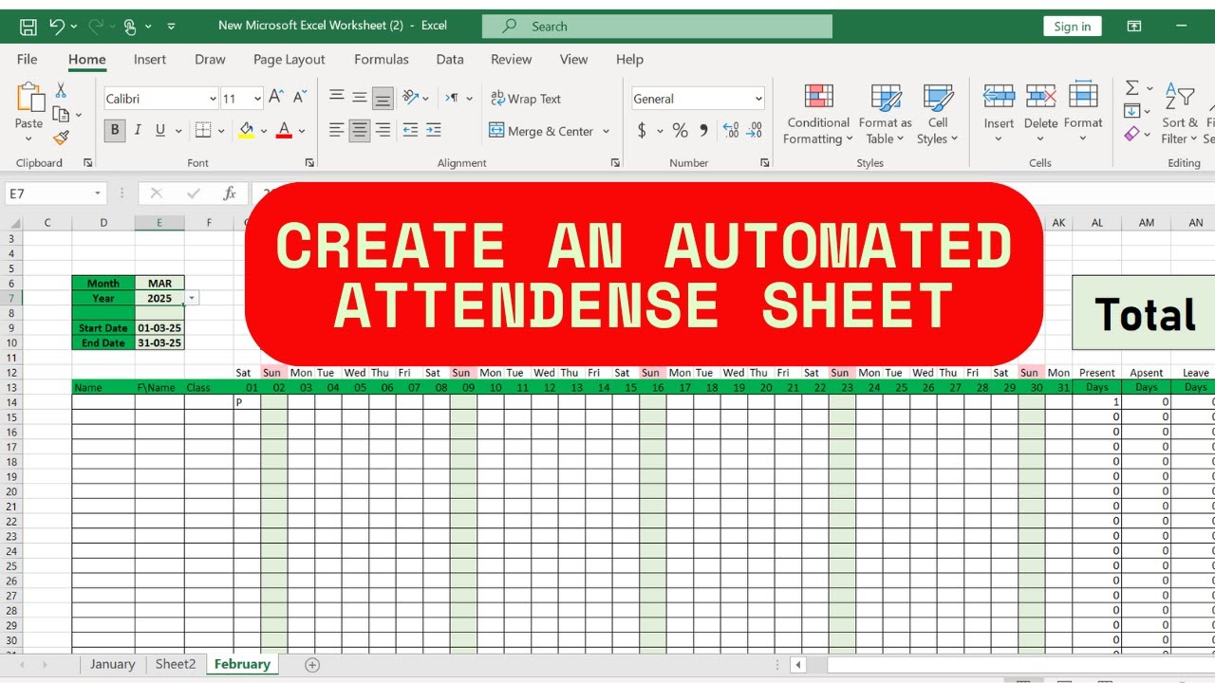Expand the Merge & Center dropdown arrow
This screenshot has width=1215, height=683.
[x=607, y=132]
